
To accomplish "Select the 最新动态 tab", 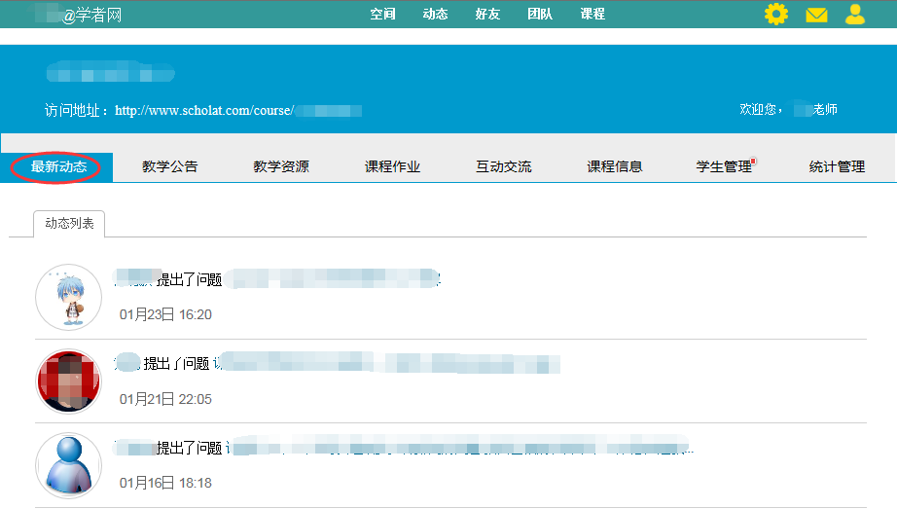I will pyautogui.click(x=58, y=167).
